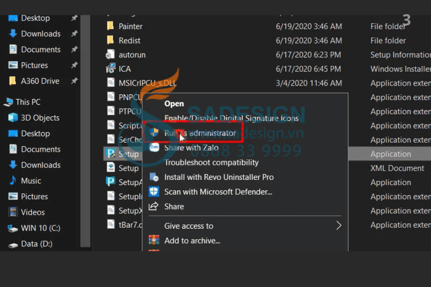This screenshot has width=431, height=287.
Task: Click the WinRAR Add to archive icon
Action: tap(154, 241)
